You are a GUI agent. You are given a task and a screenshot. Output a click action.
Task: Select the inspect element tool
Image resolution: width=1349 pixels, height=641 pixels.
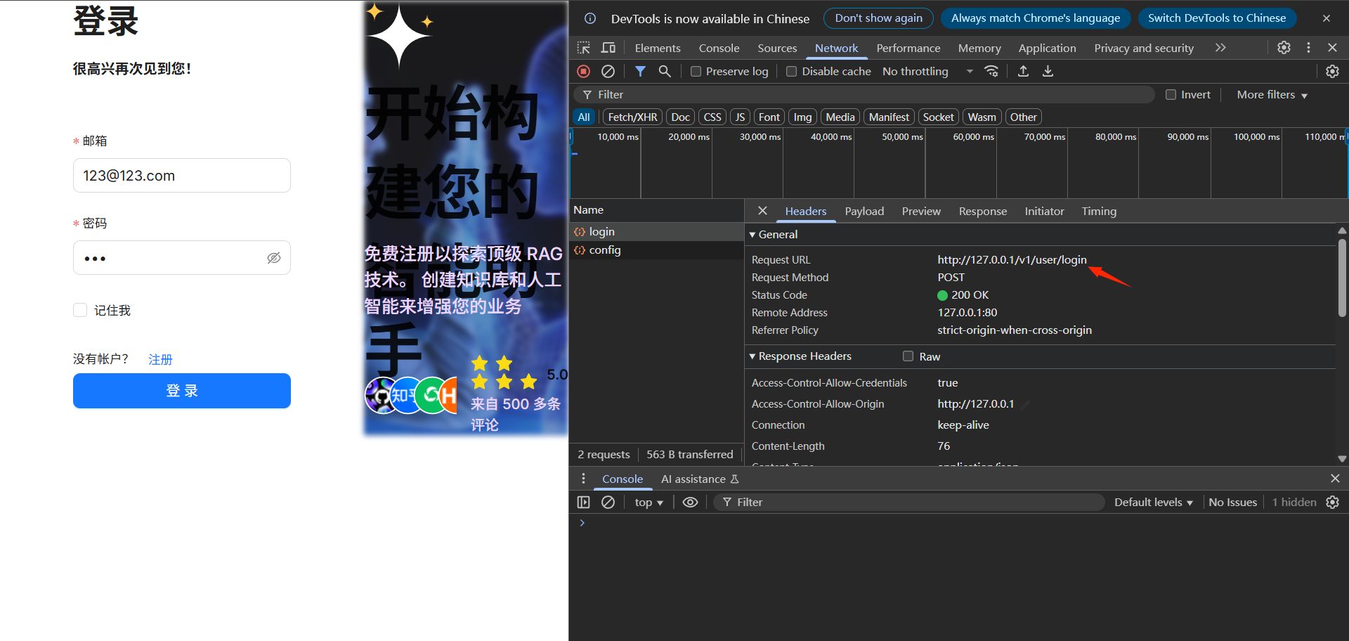(x=583, y=48)
